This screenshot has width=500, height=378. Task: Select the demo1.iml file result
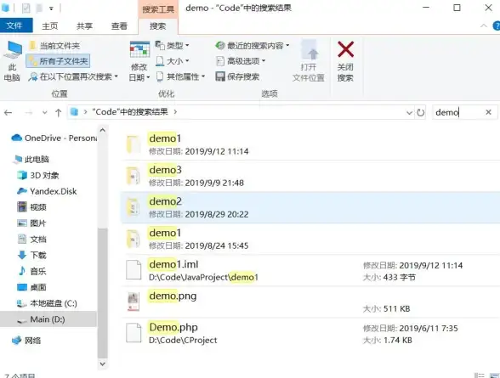310,270
